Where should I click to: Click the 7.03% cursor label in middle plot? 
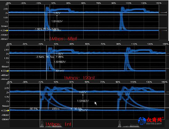click(60, 57)
